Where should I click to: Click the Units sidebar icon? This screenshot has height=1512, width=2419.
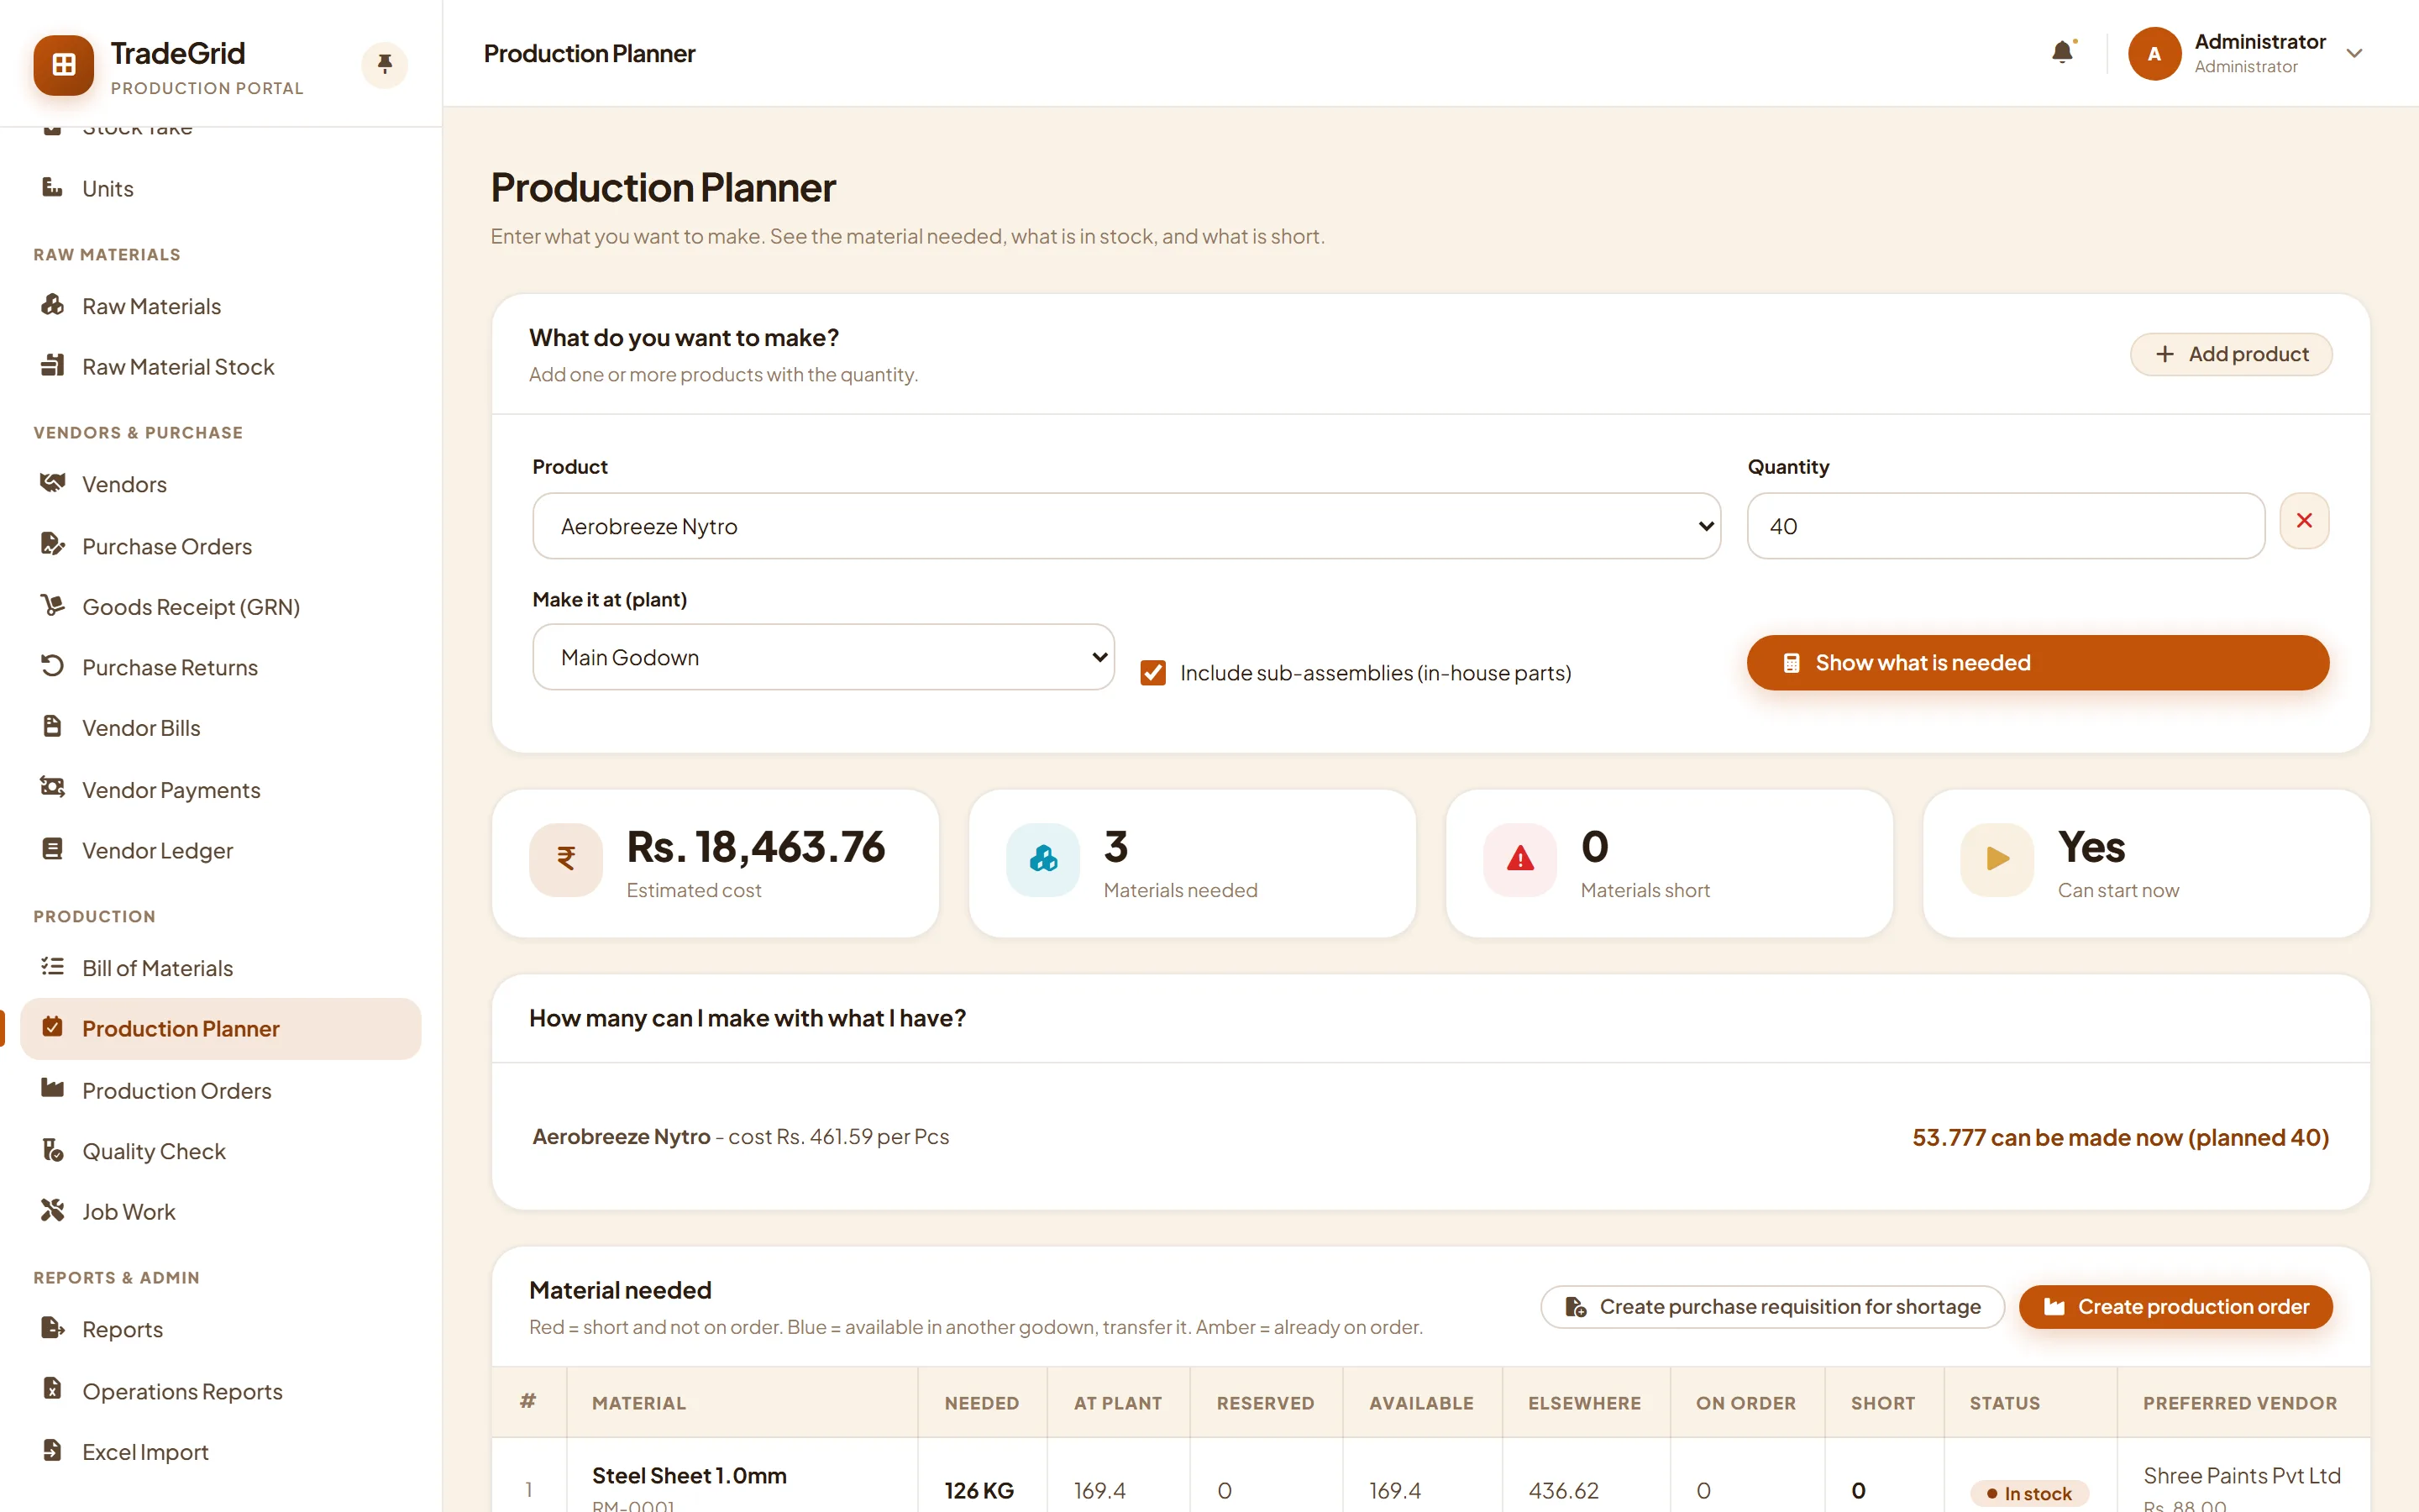pyautogui.click(x=52, y=187)
